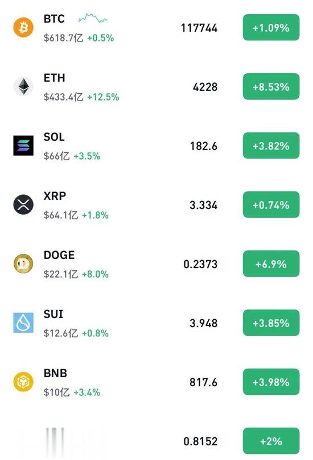313x460 pixels.
Task: Click the XRP +0.74% change button
Action: (271, 204)
